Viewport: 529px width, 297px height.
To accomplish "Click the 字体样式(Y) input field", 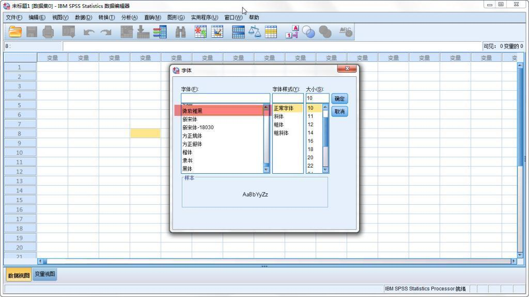I will [x=288, y=98].
